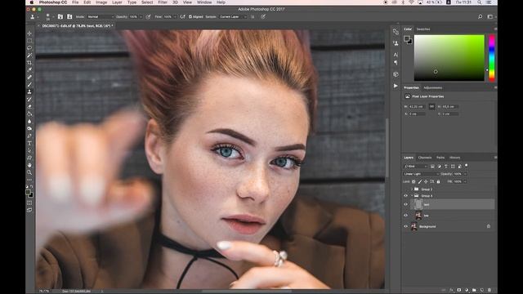Image resolution: width=523 pixels, height=294 pixels.
Task: Select the Rectangular Marquee tool
Action: tap(29, 41)
